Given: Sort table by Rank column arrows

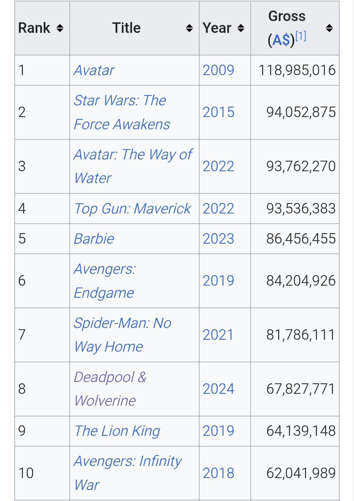Looking at the screenshot, I should pyautogui.click(x=59, y=29).
